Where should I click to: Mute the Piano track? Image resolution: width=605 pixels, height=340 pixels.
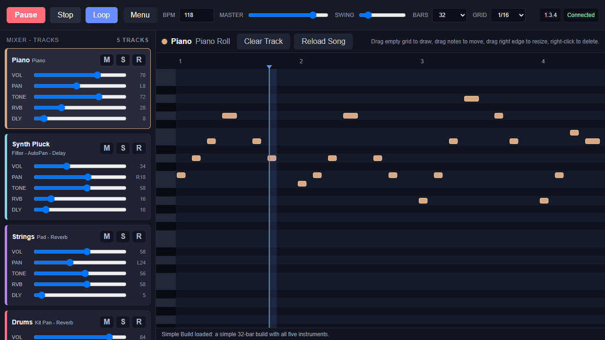107,59
